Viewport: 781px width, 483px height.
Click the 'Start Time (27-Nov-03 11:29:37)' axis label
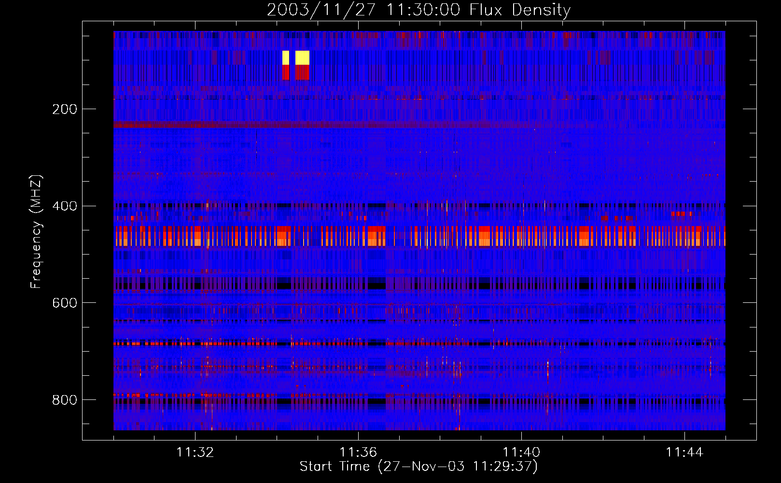click(418, 467)
